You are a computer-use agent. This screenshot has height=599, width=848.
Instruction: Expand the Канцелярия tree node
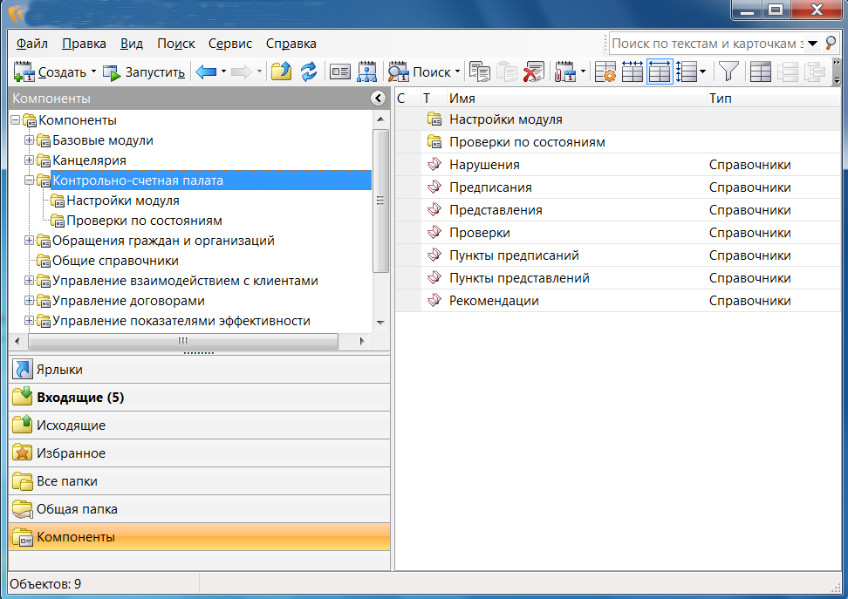click(x=29, y=160)
